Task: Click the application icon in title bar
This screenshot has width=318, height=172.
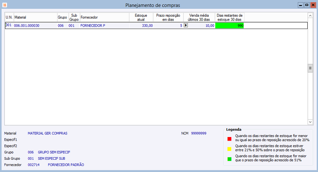Action: pos(4,5)
